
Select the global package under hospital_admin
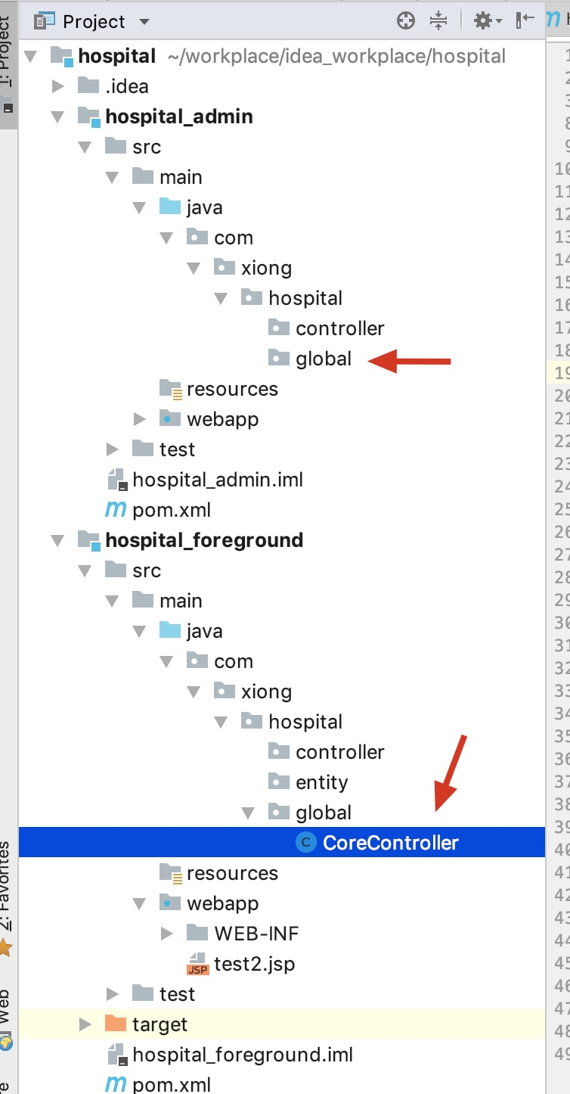click(323, 359)
